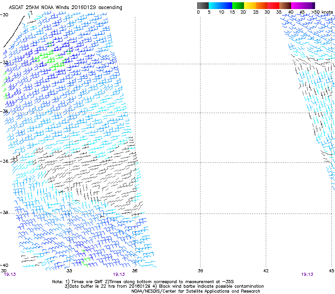Click the longitude axis label '36' on bottom axis
Screen dimensions: 335x294
(x=135, y=271)
